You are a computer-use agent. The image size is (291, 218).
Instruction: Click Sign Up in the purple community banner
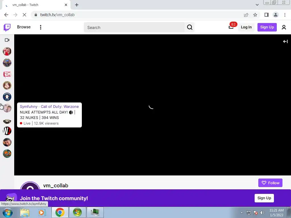(264, 198)
